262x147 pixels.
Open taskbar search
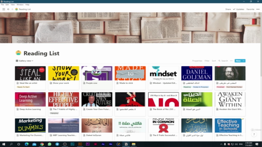tap(11, 144)
